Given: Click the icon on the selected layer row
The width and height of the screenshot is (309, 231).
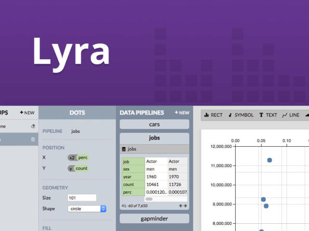Looking at the screenshot, I should click(33, 139).
